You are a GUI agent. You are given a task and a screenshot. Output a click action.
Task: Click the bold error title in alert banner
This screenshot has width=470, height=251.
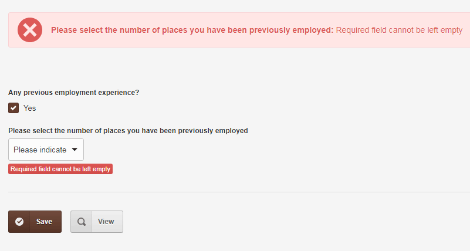coord(192,30)
